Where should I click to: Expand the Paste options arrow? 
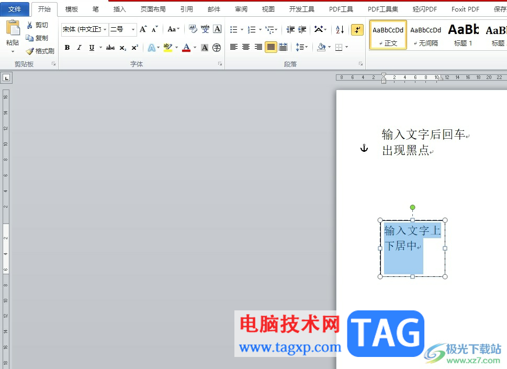[x=13, y=51]
